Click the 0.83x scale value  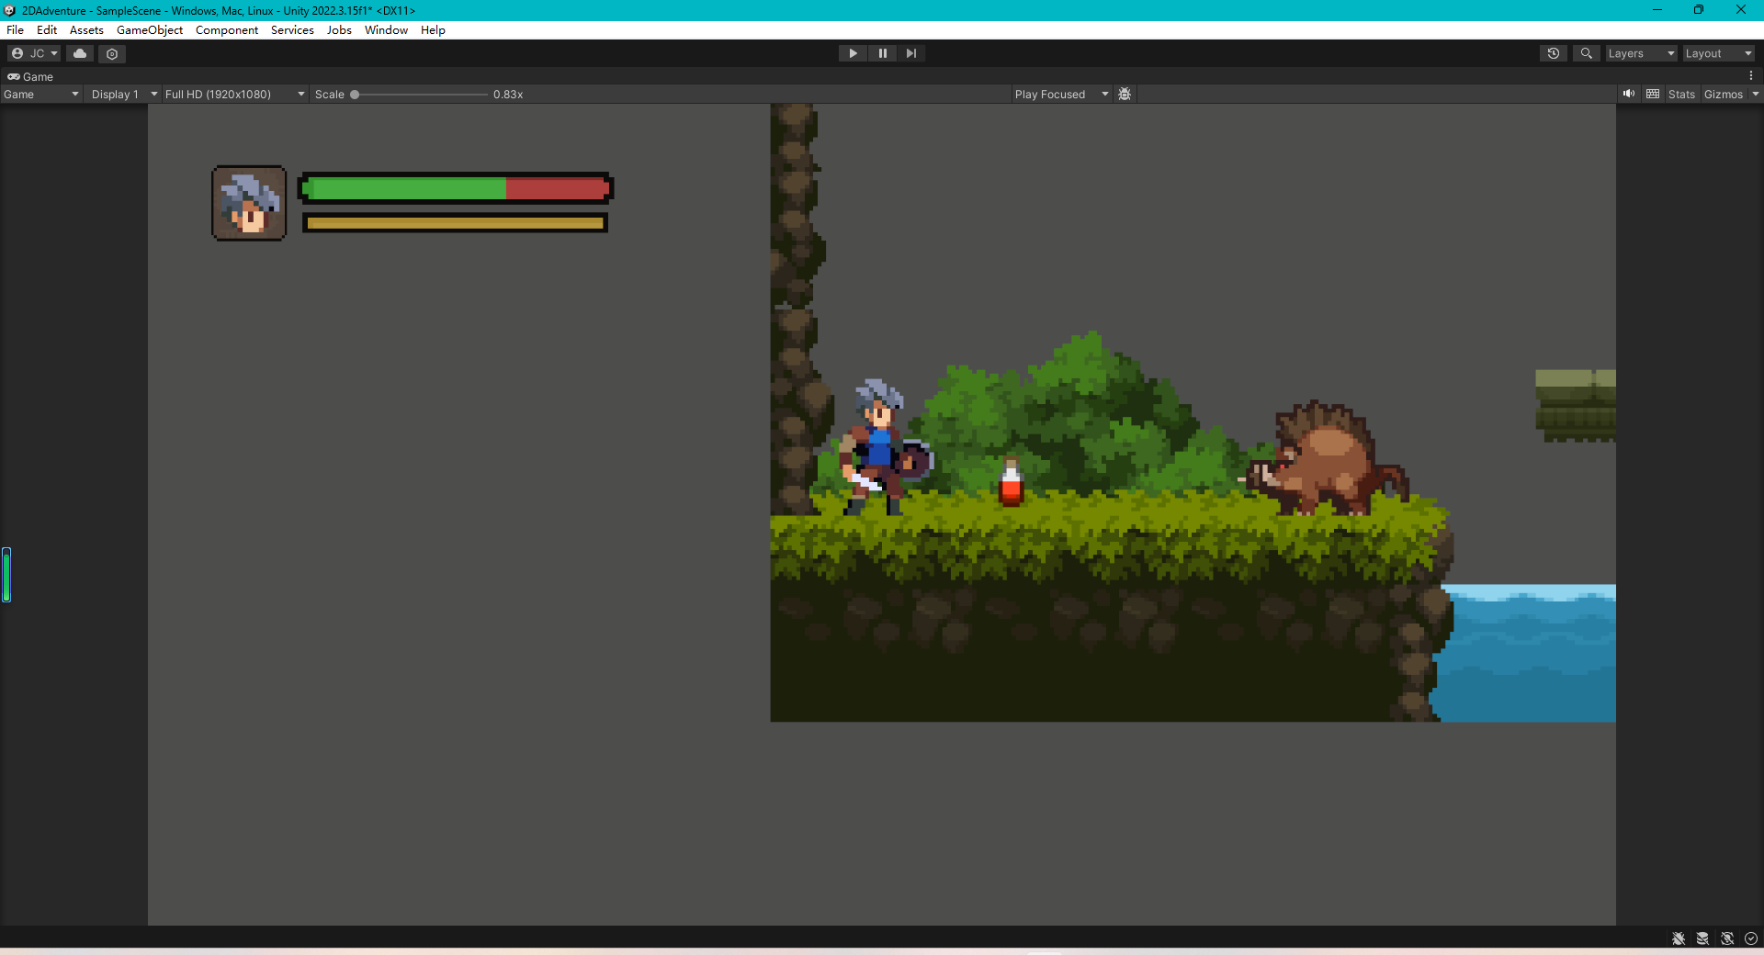pos(508,95)
